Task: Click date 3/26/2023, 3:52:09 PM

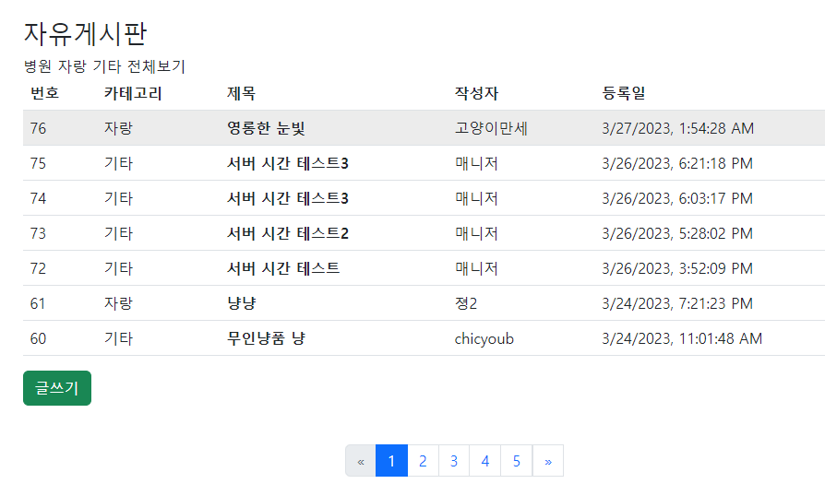Action: [677, 268]
